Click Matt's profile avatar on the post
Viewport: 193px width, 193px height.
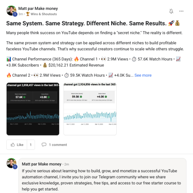coord(11,10)
